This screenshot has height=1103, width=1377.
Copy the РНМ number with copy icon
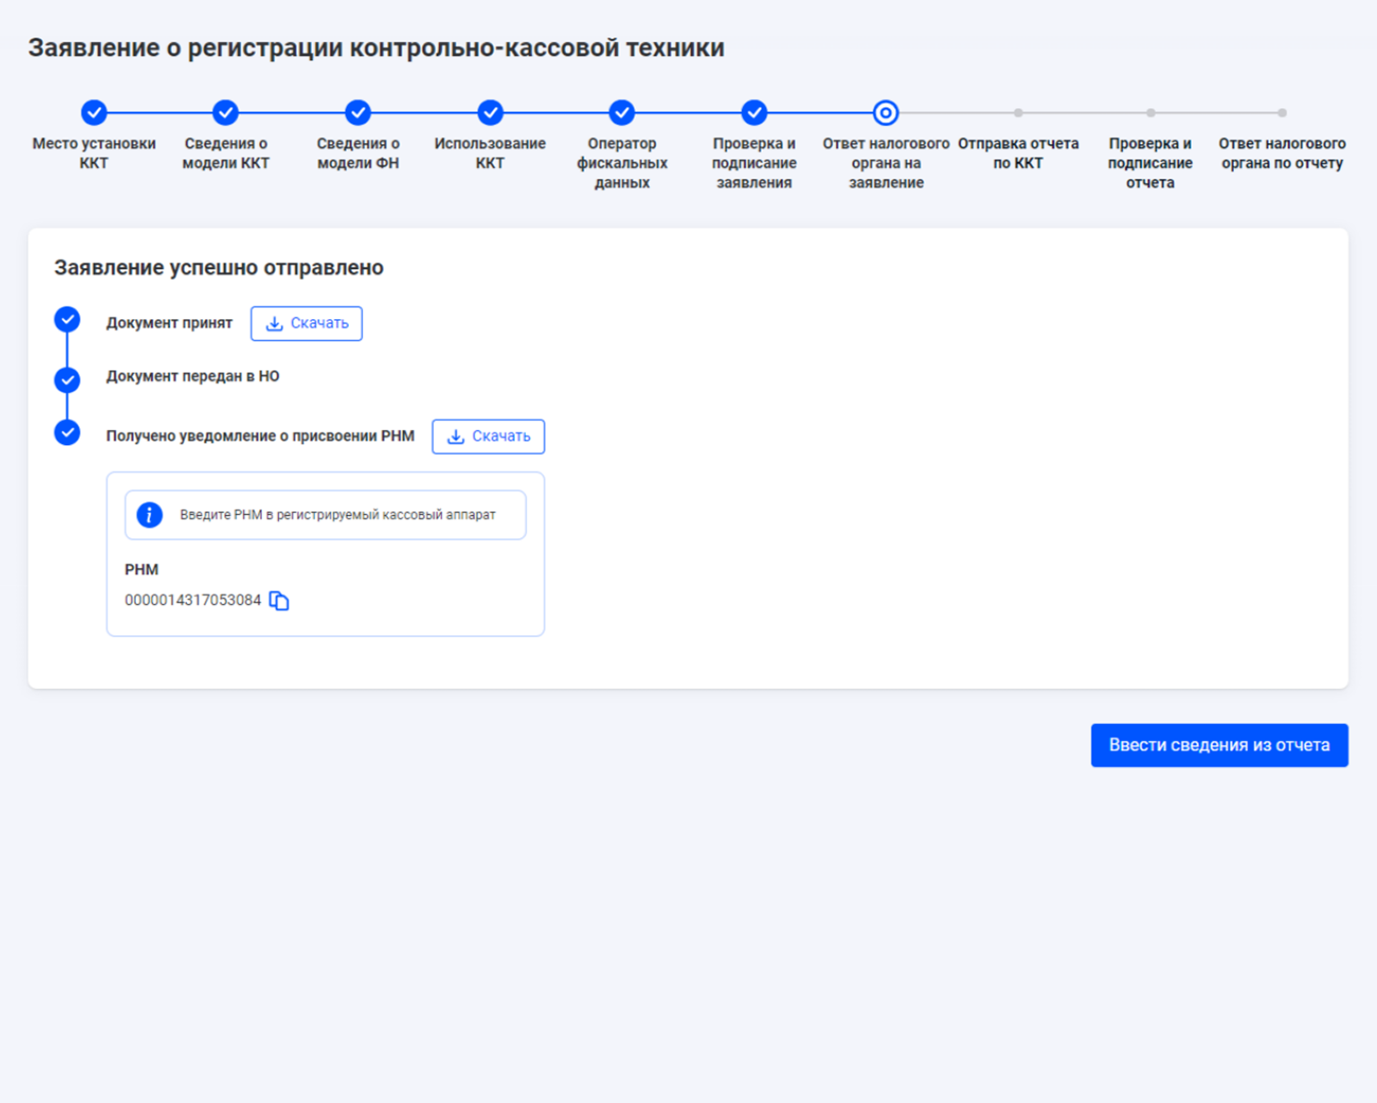279,601
